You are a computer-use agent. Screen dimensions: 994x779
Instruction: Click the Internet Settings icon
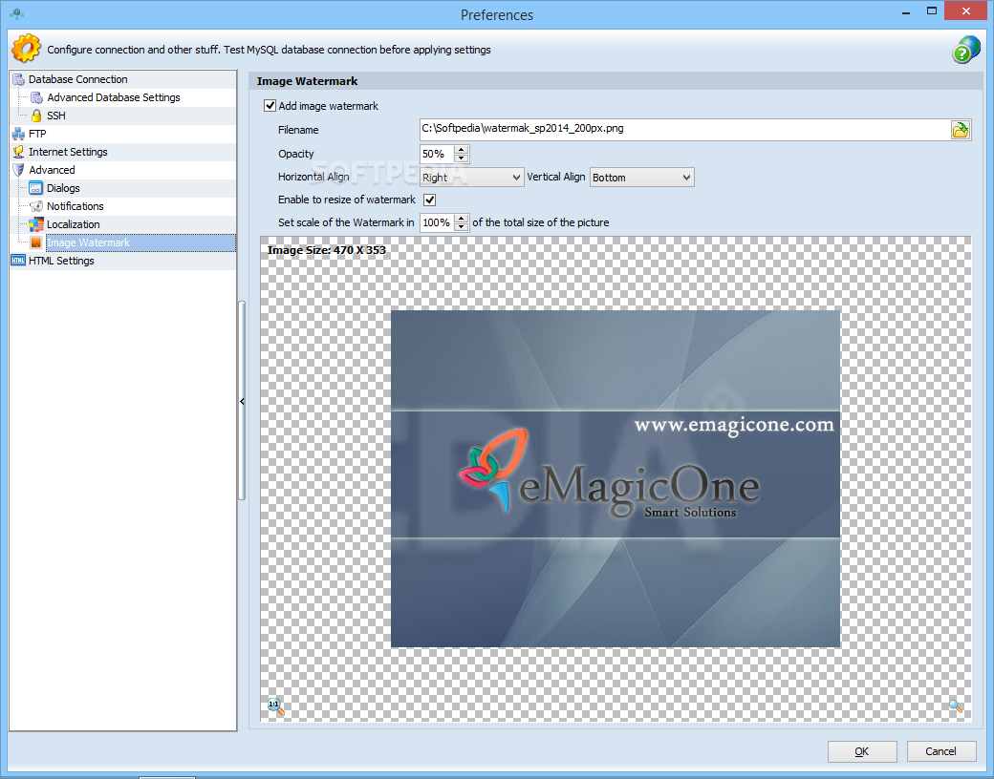point(18,152)
